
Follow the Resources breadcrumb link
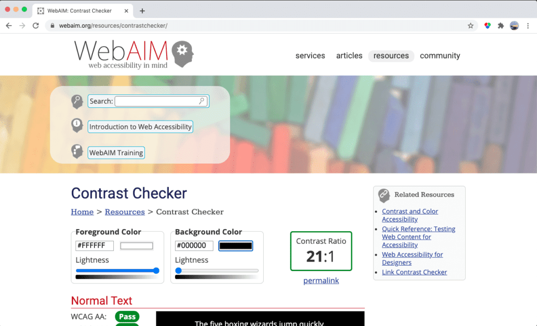click(125, 212)
